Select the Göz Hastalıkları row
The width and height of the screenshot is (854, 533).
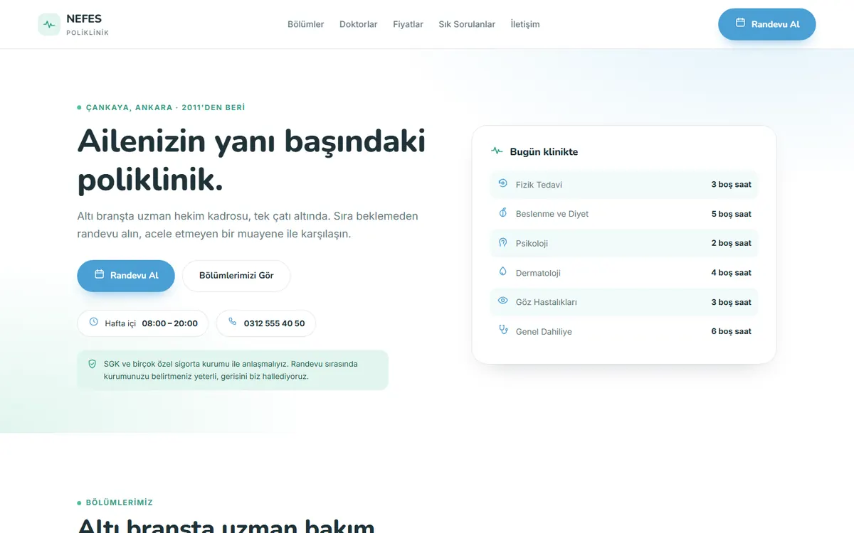[624, 302]
